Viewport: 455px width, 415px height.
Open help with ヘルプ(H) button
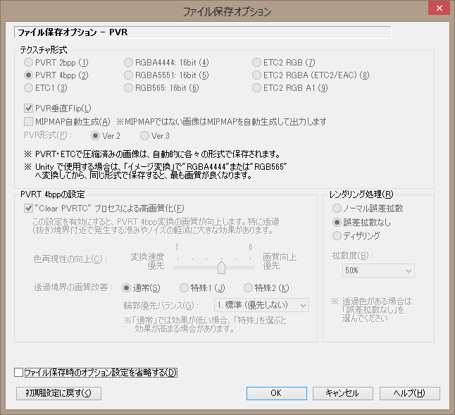click(x=410, y=393)
